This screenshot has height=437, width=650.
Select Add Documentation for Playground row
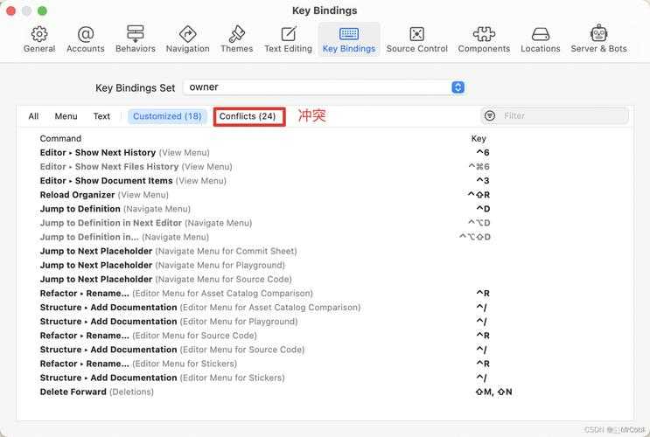325,322
